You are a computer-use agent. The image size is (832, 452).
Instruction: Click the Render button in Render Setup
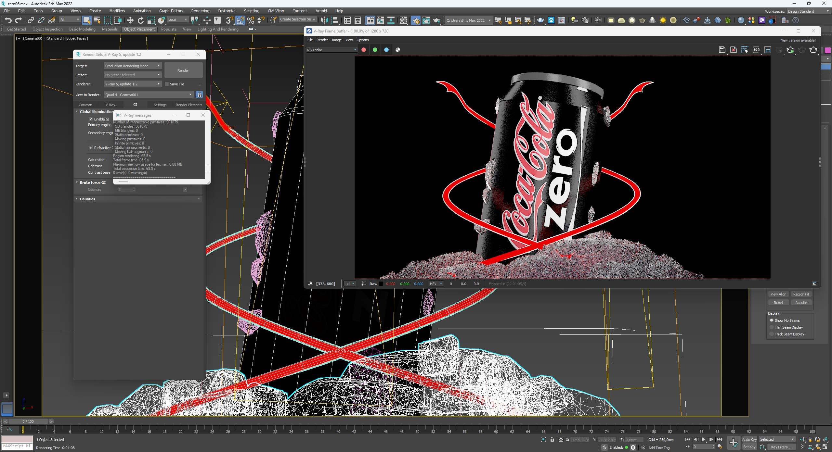183,70
